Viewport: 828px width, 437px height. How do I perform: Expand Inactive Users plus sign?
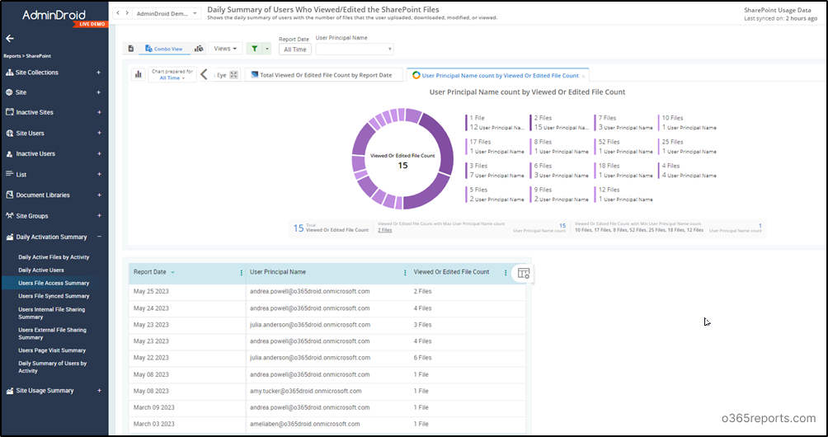click(x=99, y=153)
